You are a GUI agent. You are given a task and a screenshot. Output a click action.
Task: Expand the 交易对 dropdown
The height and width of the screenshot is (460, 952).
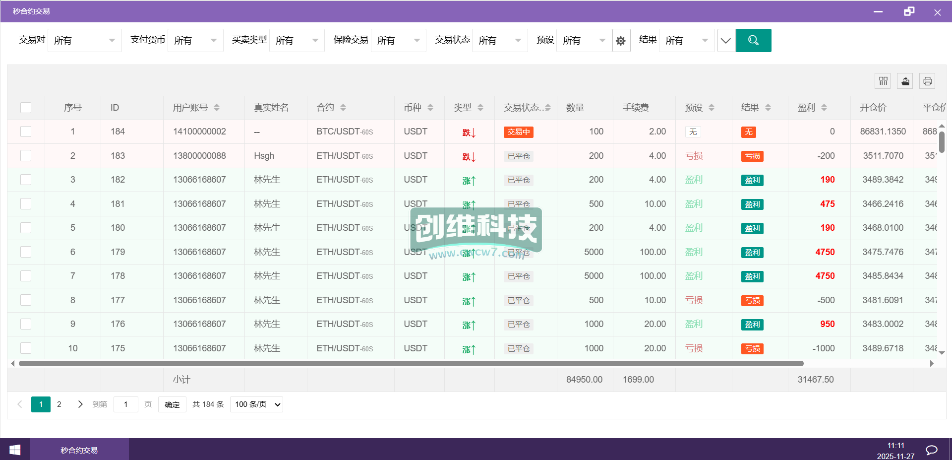(84, 41)
